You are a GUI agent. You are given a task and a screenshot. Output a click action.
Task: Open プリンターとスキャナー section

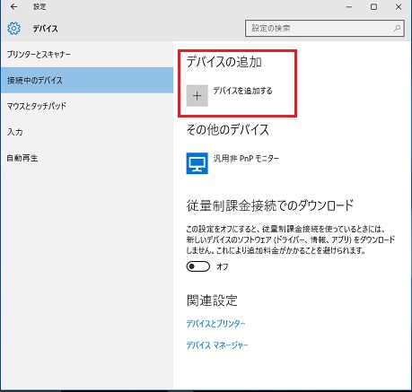(87, 55)
